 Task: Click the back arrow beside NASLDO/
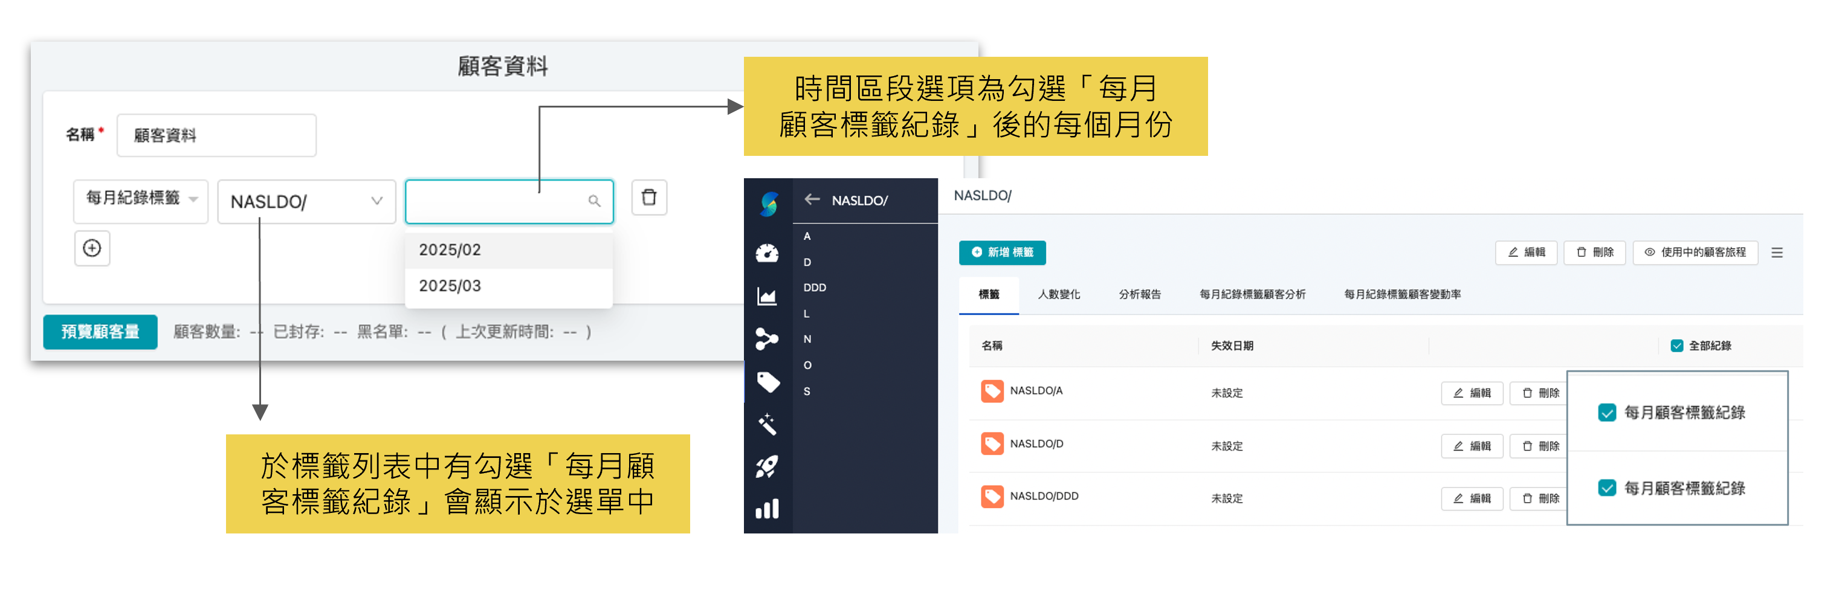(812, 200)
